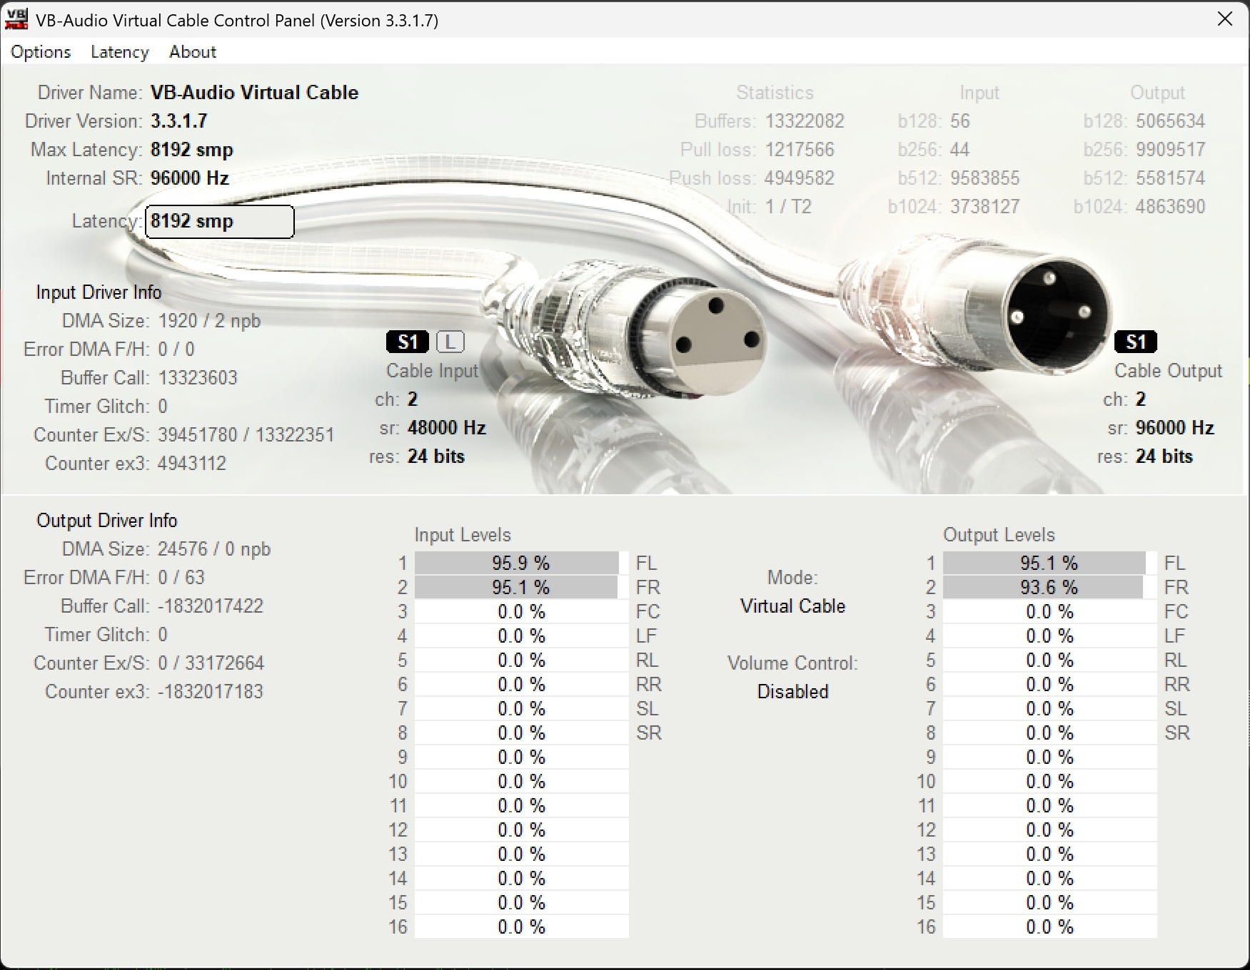Click the Statistics column heading
The height and width of the screenshot is (970, 1250).
click(775, 93)
